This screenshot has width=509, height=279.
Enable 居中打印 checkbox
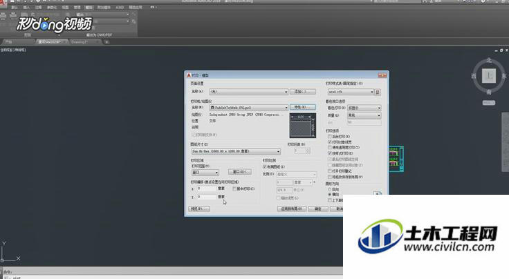[234, 189]
